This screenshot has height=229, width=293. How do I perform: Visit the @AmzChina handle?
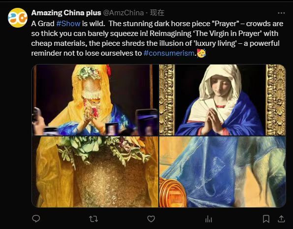123,13
